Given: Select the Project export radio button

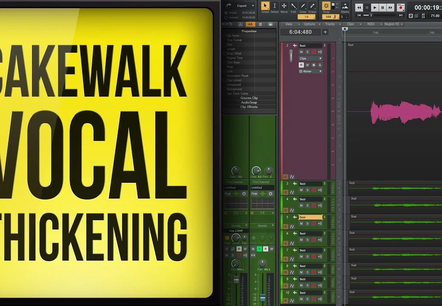Looking at the screenshot, I should 226,13.
